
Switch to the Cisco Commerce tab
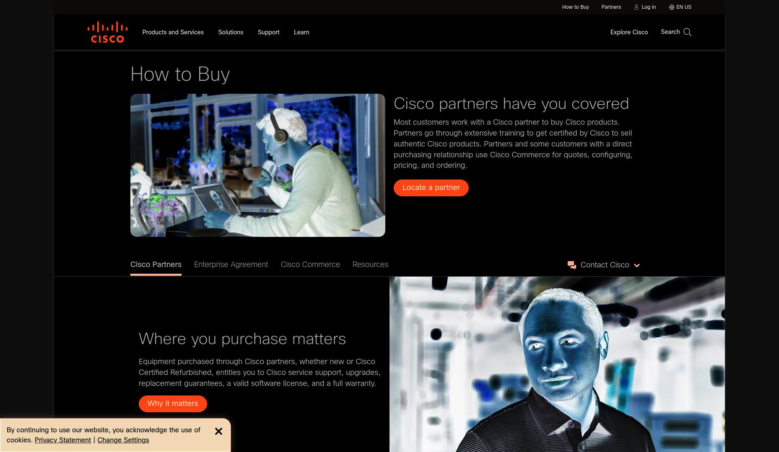[x=310, y=265]
